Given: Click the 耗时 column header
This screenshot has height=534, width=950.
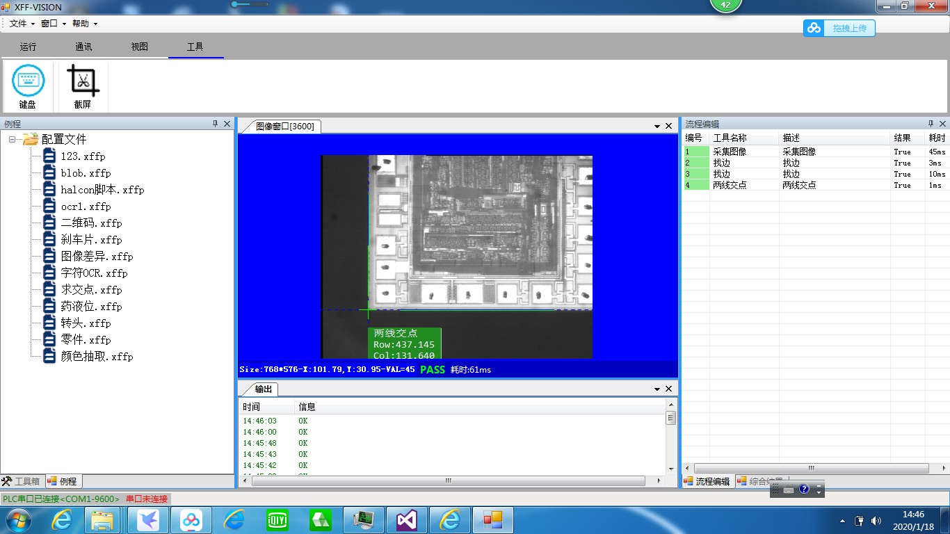Looking at the screenshot, I should click(x=937, y=138).
